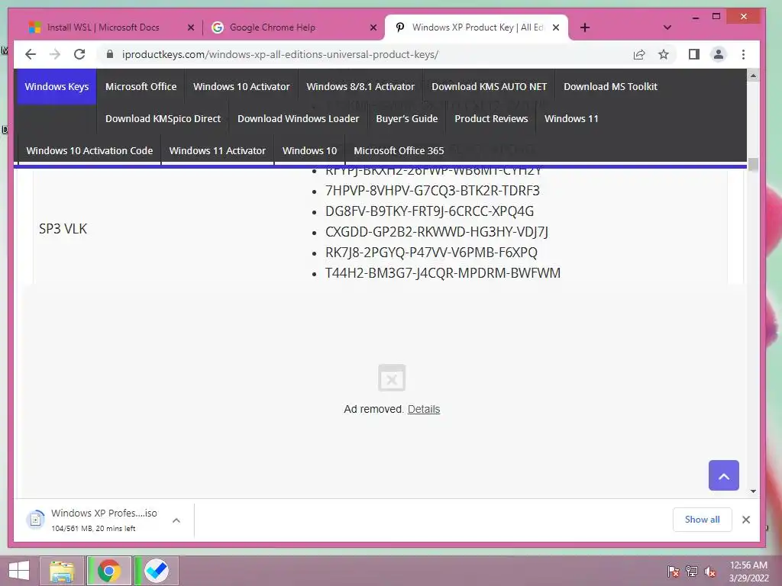The width and height of the screenshot is (782, 586).
Task: Open Windows 11 menu item
Action: 571,118
